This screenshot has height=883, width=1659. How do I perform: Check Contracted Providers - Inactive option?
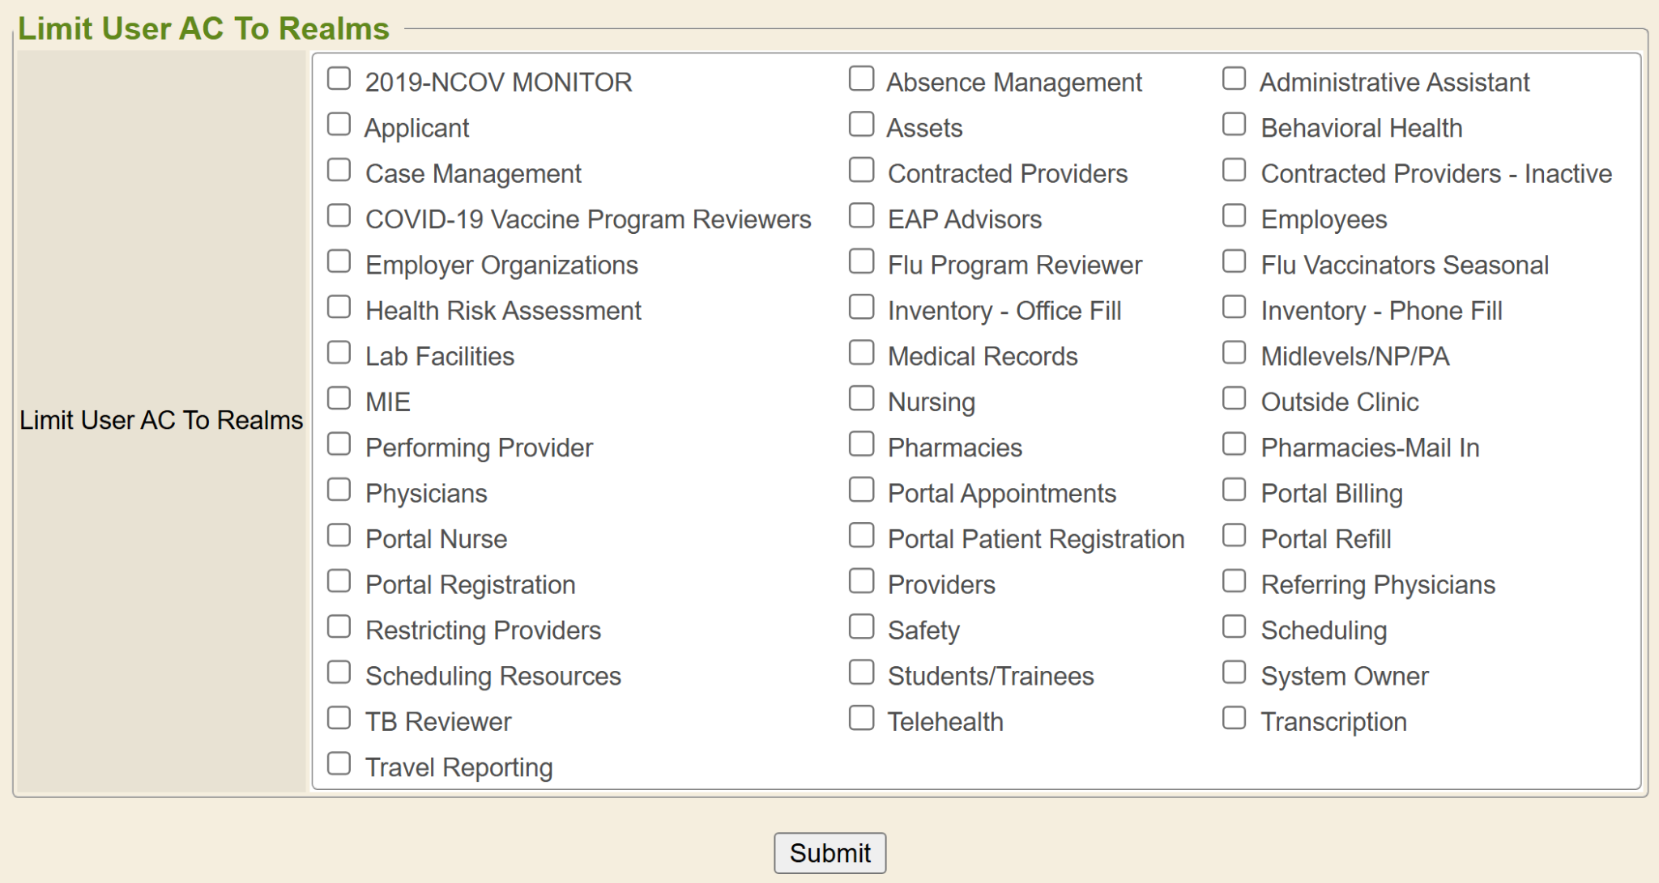1234,171
